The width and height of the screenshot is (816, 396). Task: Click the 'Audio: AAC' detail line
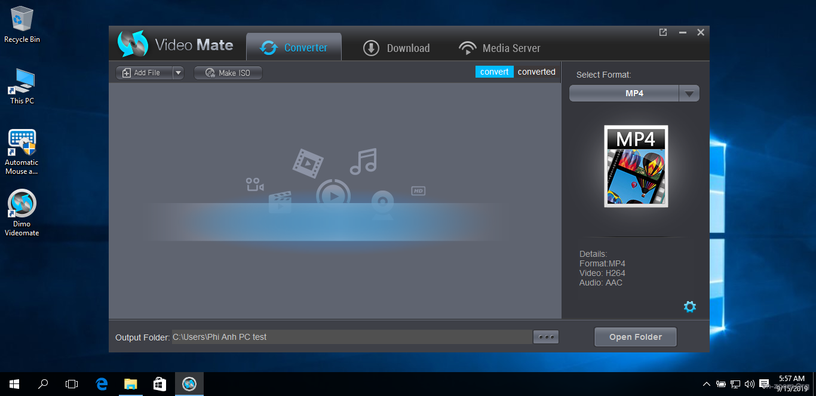[601, 283]
